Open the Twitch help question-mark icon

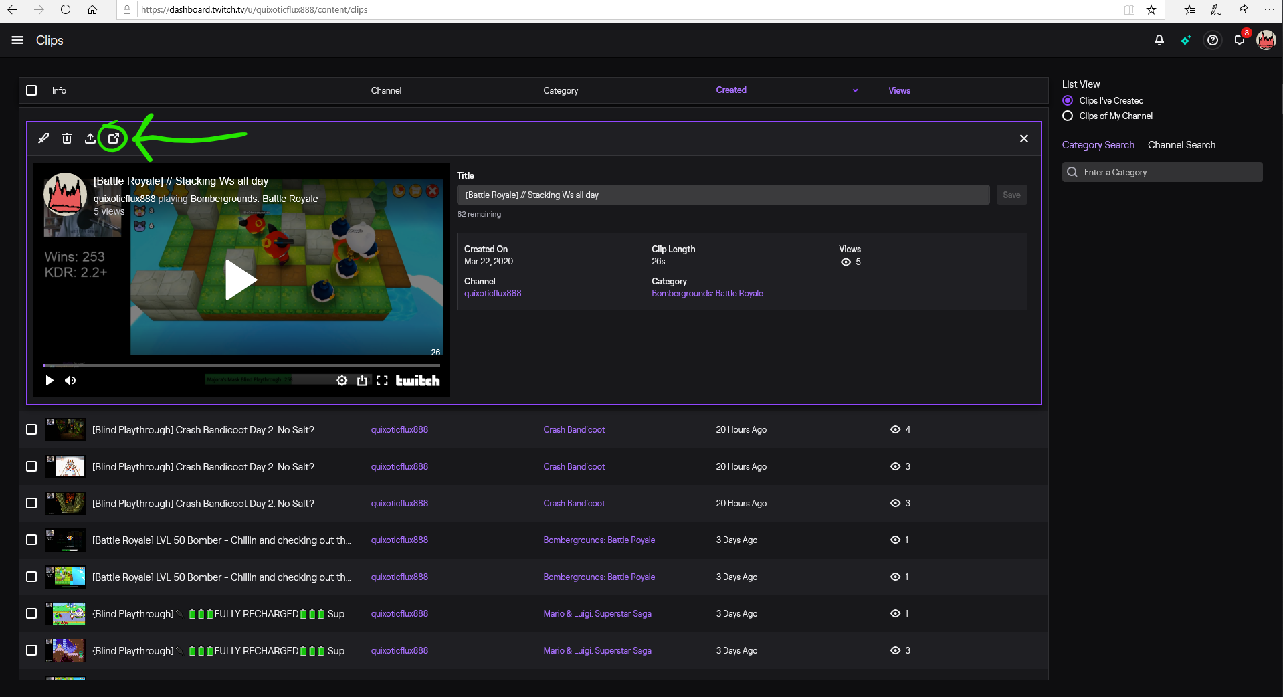(1213, 41)
